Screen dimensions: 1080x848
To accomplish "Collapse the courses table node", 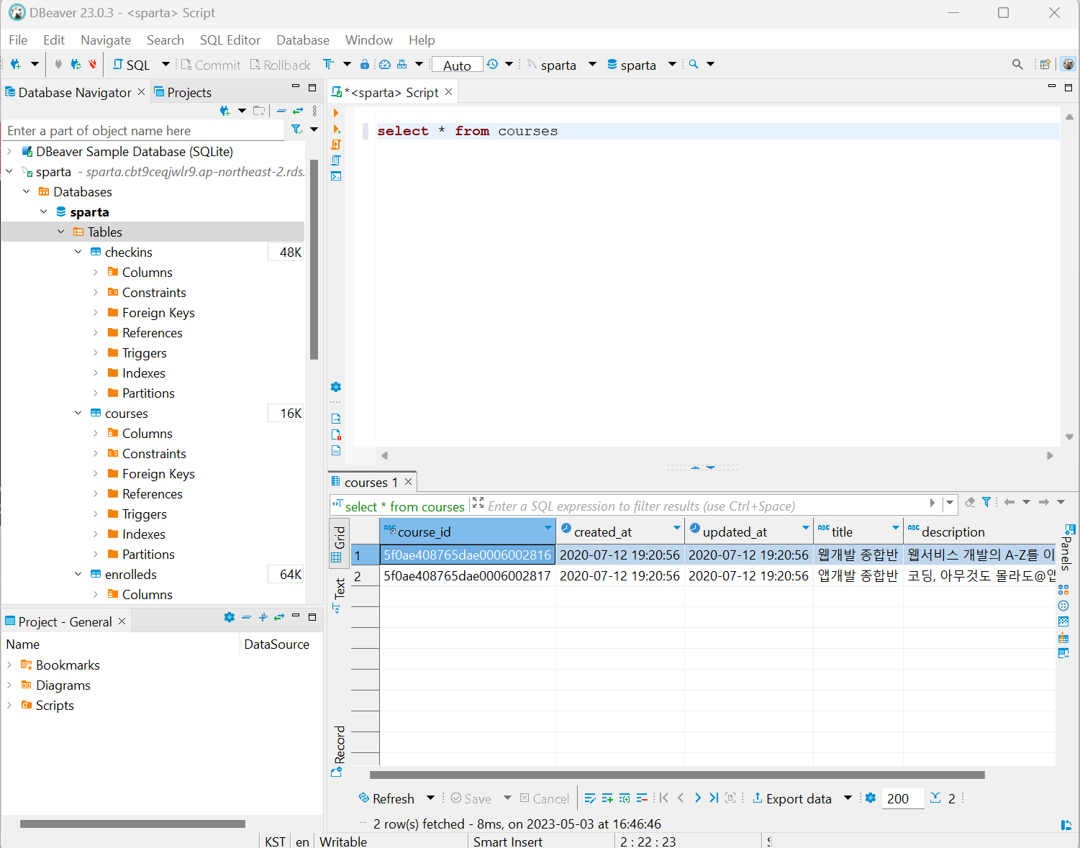I will pyautogui.click(x=78, y=413).
